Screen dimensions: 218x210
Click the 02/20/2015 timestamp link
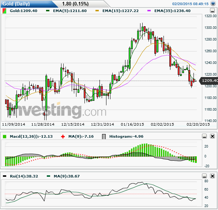point(190,4)
